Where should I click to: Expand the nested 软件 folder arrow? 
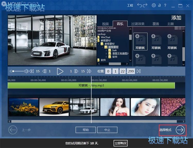click(106, 57)
